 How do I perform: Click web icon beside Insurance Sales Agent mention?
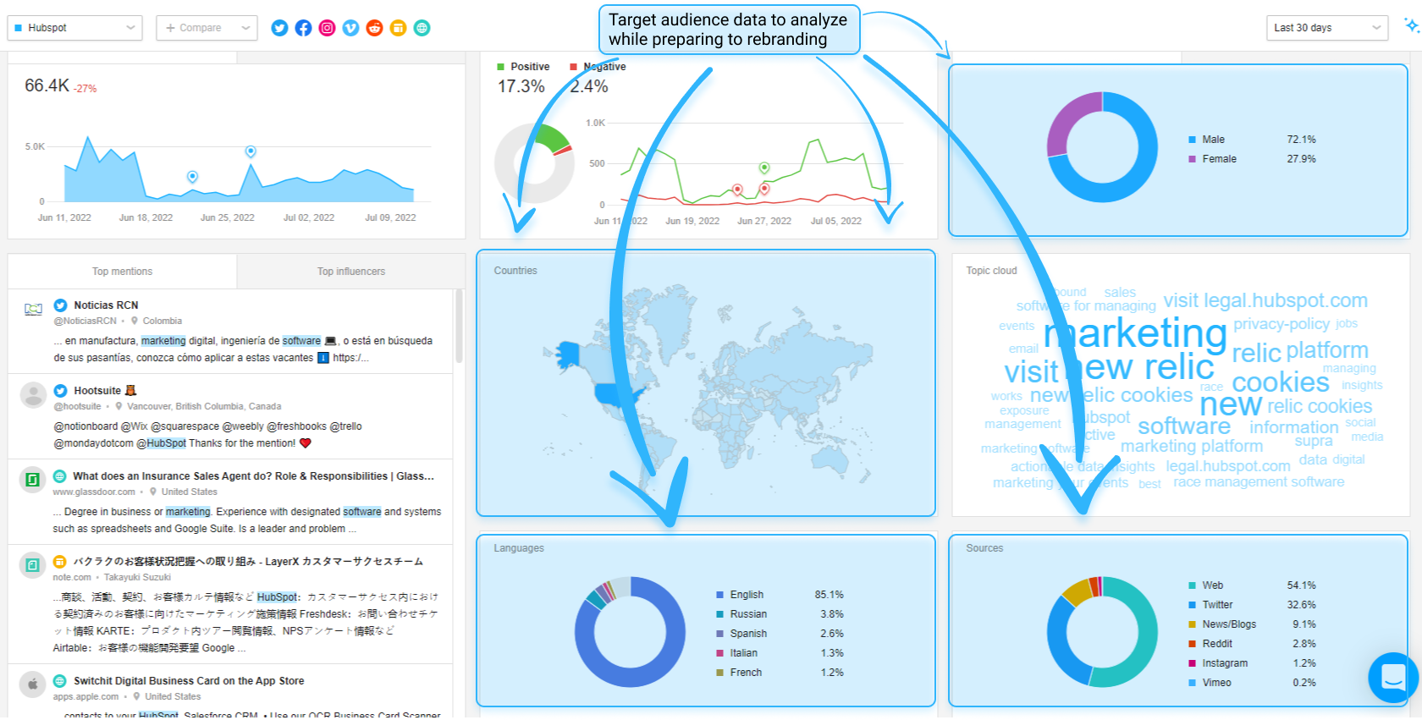tap(59, 476)
